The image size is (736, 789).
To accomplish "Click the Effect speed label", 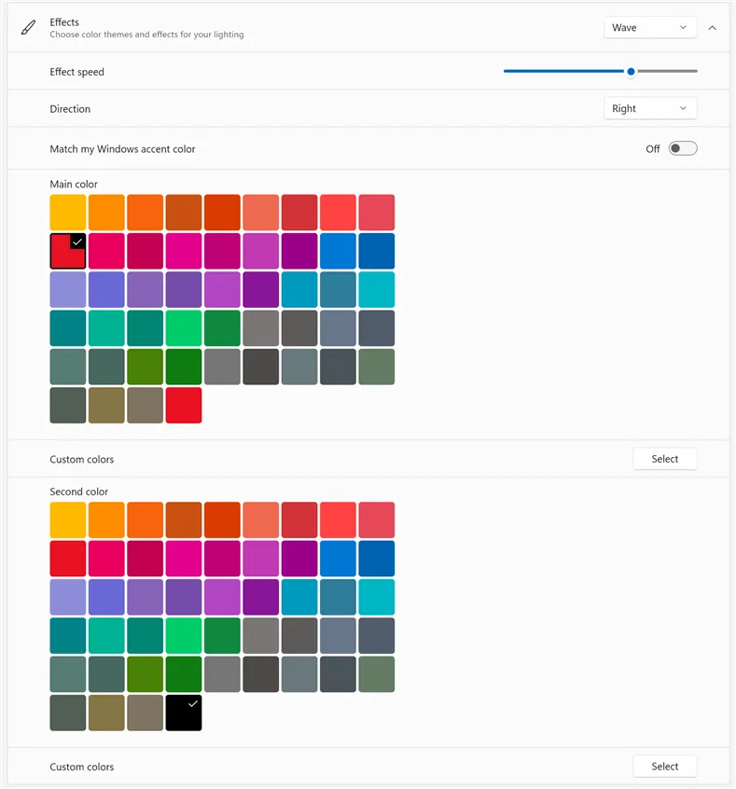I will (x=76, y=72).
